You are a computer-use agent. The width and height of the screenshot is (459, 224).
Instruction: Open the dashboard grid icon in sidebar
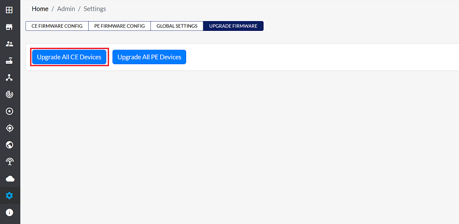coord(9,10)
